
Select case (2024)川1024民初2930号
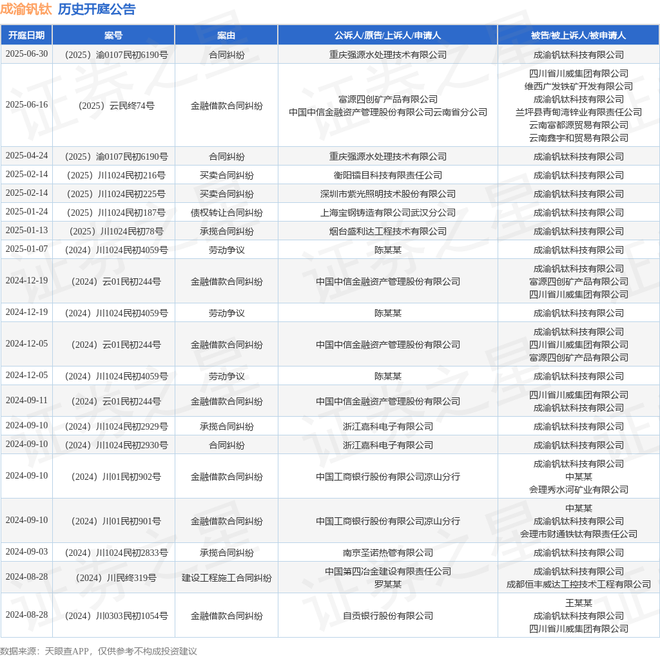(113, 445)
